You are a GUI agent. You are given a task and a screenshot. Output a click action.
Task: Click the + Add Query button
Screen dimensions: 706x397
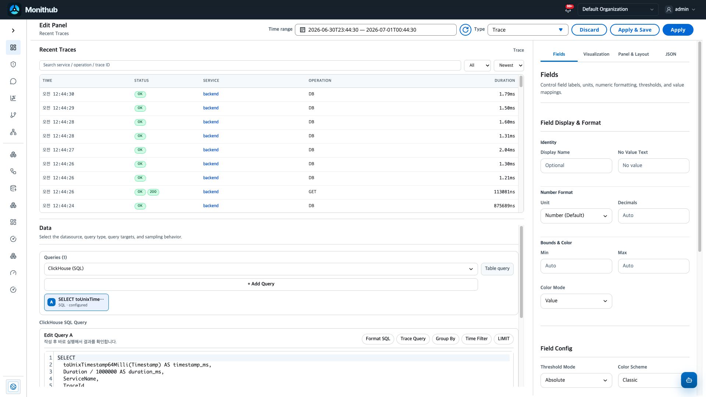pyautogui.click(x=261, y=284)
